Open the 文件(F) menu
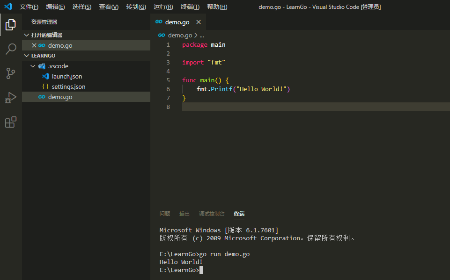Screen dimensions: 450x280 (x=29, y=7)
